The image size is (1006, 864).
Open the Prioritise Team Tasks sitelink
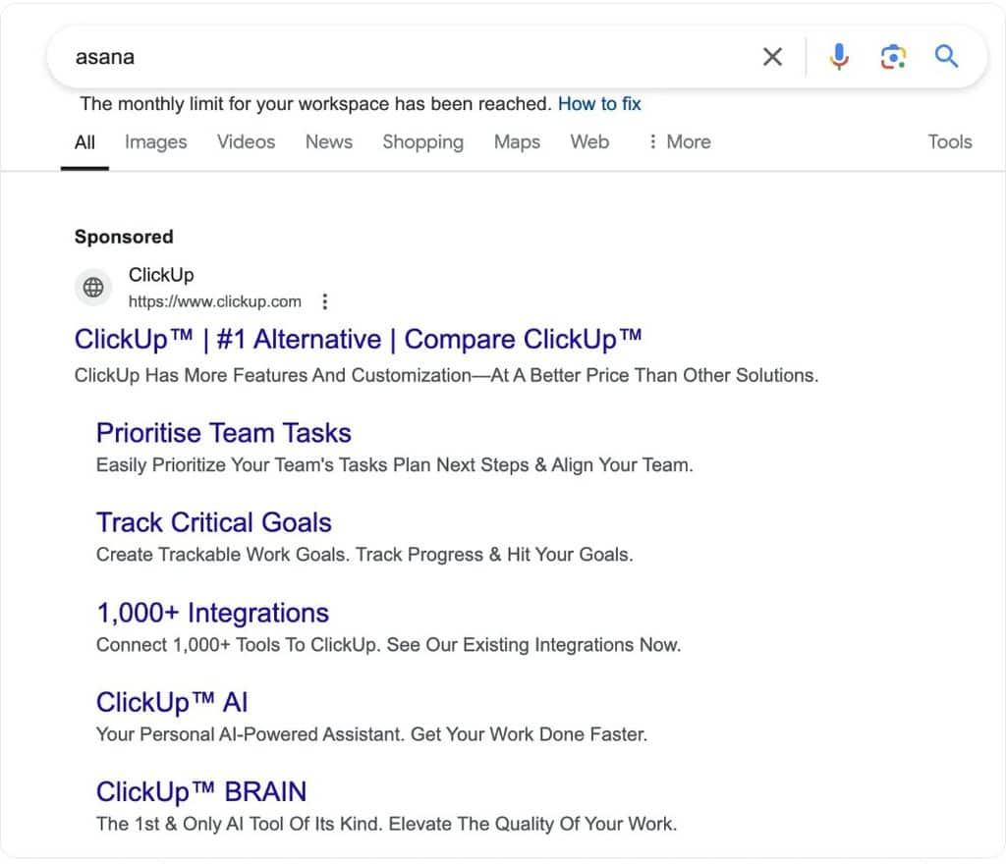point(223,433)
